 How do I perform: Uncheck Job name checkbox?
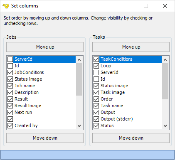coord(10,86)
